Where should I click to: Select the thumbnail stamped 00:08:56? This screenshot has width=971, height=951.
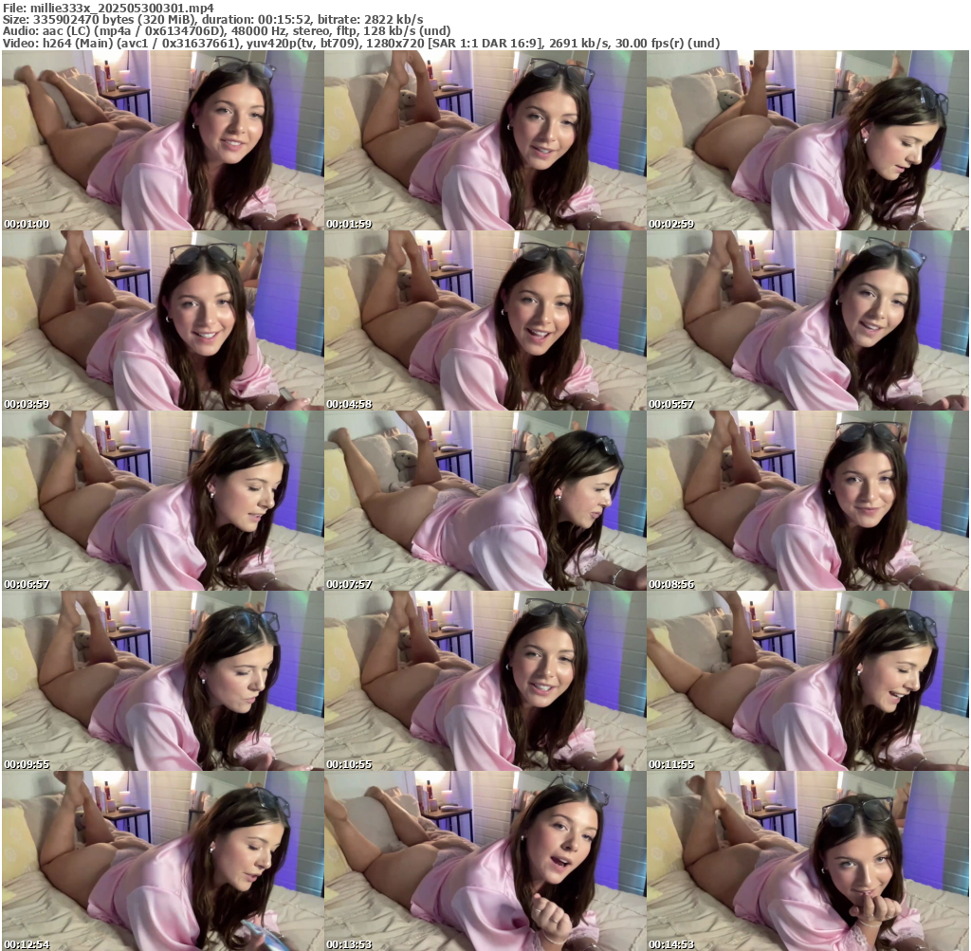tap(808, 501)
